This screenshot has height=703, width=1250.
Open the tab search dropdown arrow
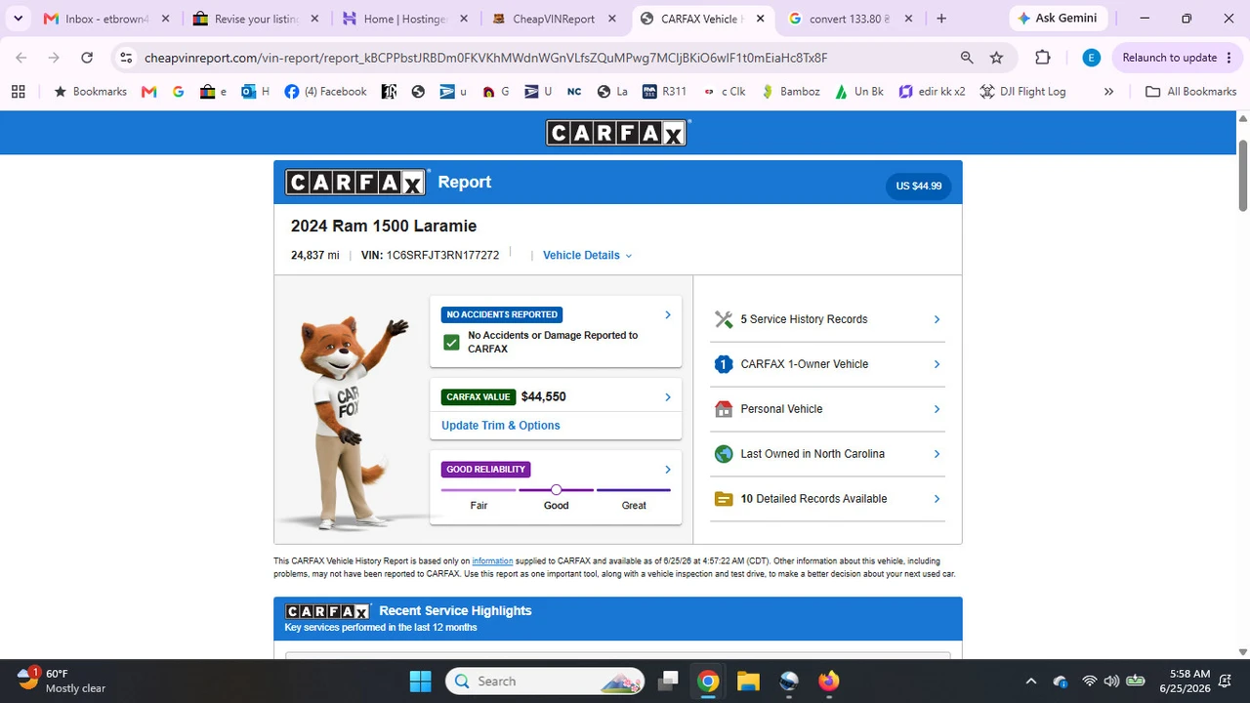tap(18, 19)
